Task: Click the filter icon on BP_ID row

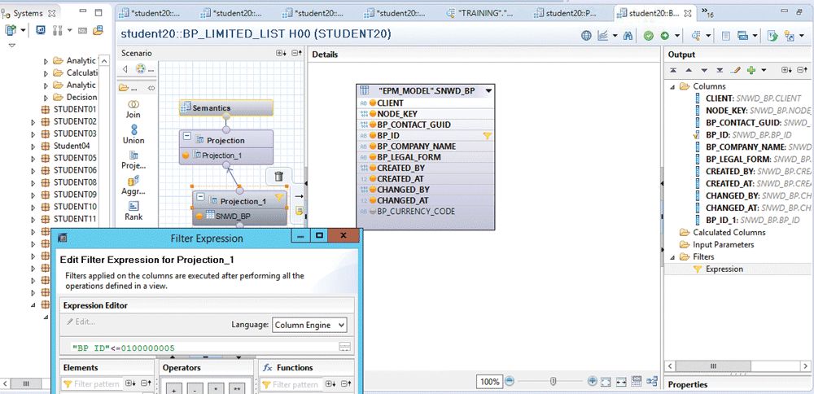Action: pyautogui.click(x=488, y=136)
